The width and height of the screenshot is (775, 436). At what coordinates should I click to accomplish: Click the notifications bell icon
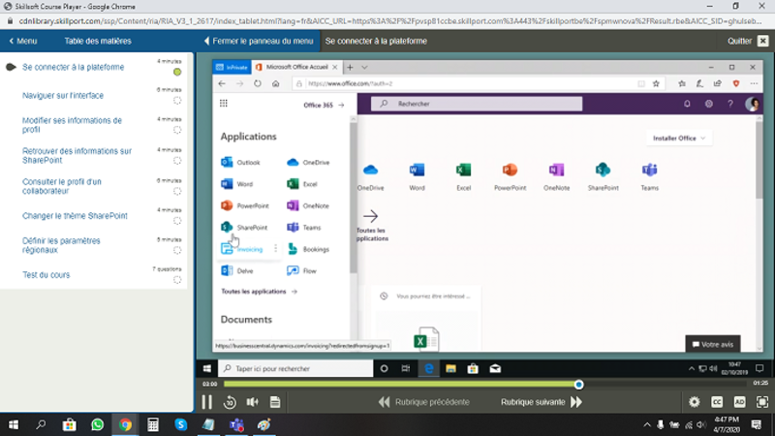click(x=687, y=104)
